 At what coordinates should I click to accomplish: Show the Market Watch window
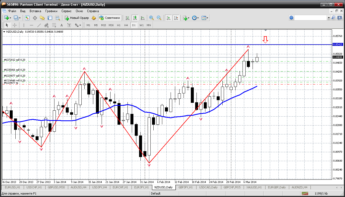click(x=27, y=18)
